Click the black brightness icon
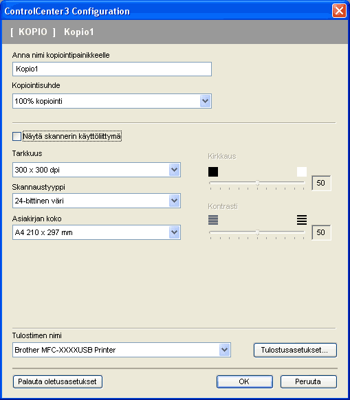The image size is (350, 400). (x=213, y=172)
